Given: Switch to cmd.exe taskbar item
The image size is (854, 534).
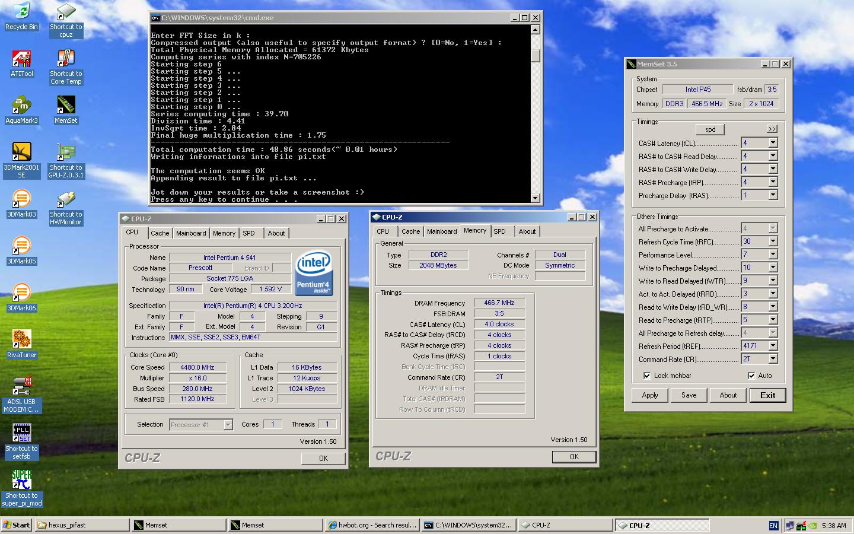Looking at the screenshot, I should click(469, 525).
